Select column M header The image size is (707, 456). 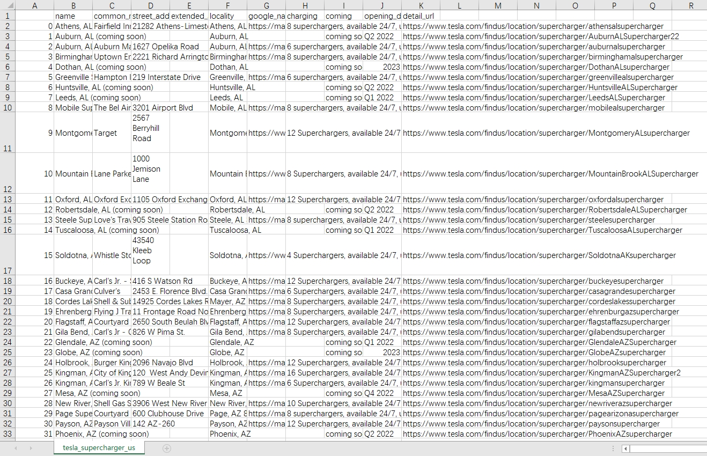coord(498,6)
